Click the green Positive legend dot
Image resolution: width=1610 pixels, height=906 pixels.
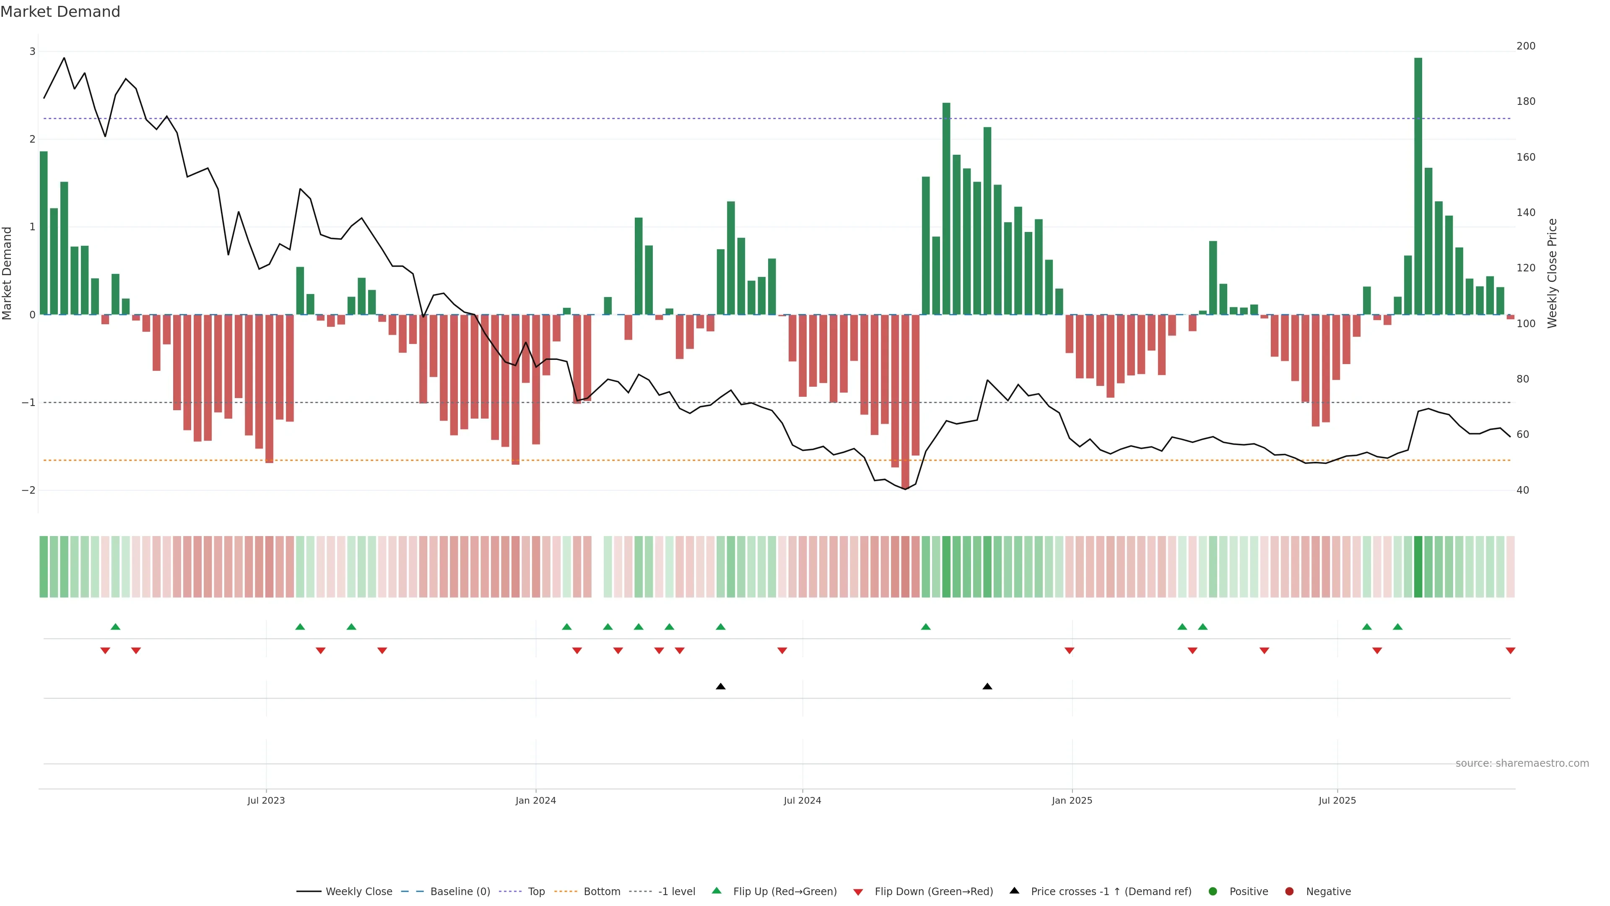coord(1213,891)
